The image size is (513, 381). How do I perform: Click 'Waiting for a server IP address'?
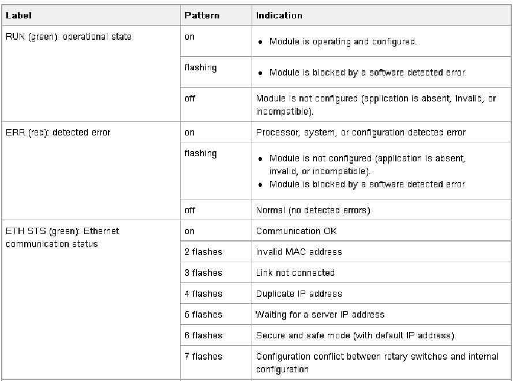click(x=320, y=315)
